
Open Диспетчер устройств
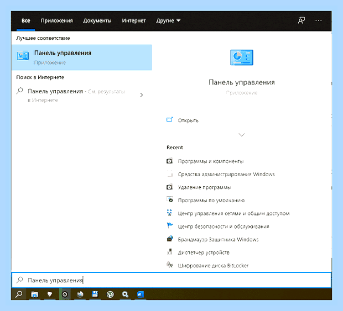click(x=204, y=252)
